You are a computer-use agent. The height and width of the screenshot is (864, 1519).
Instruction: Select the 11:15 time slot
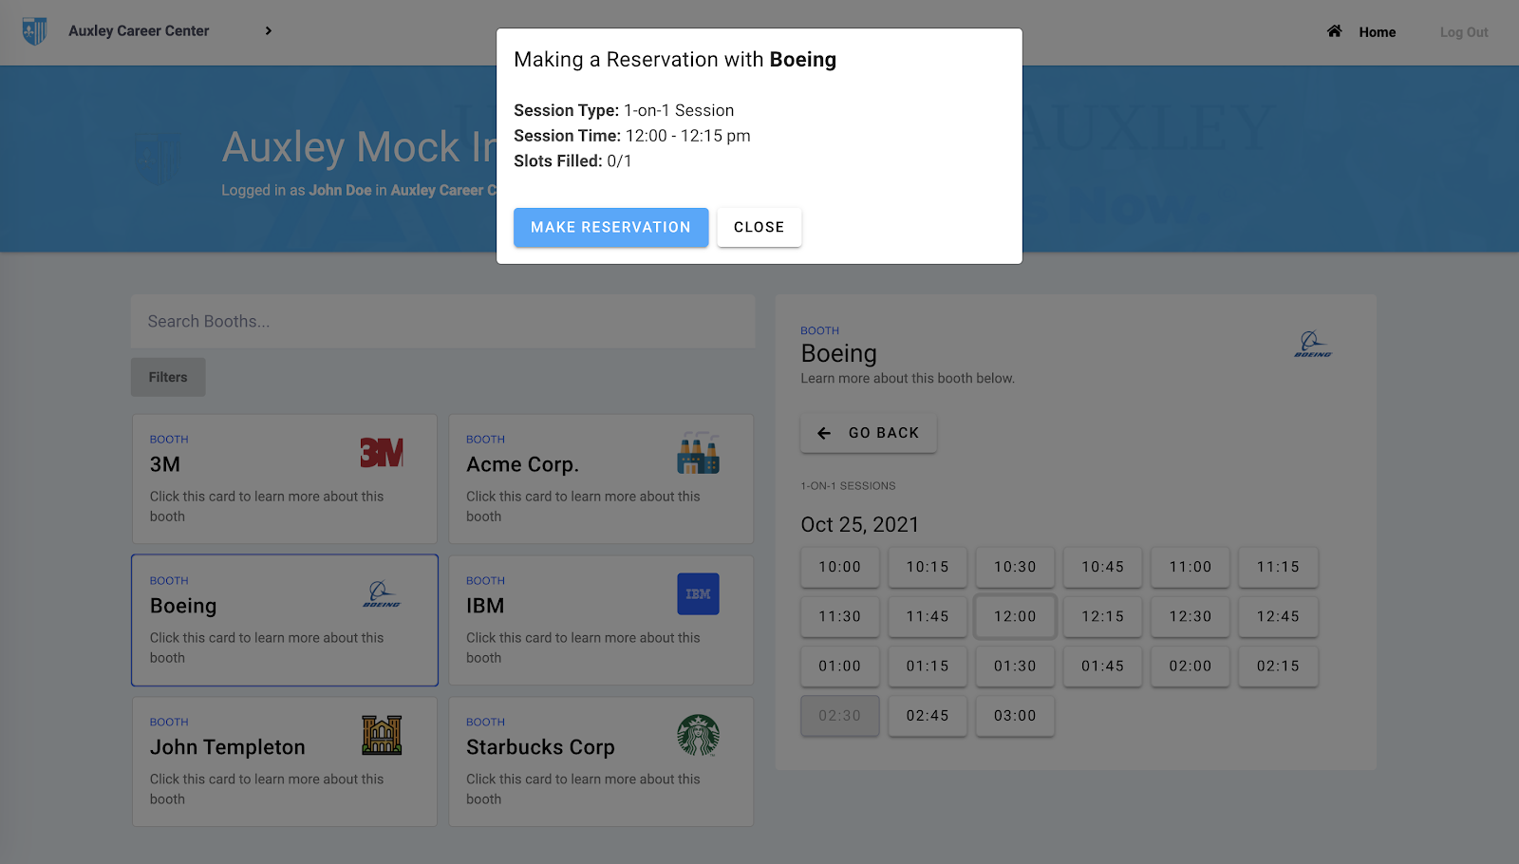[1278, 567]
